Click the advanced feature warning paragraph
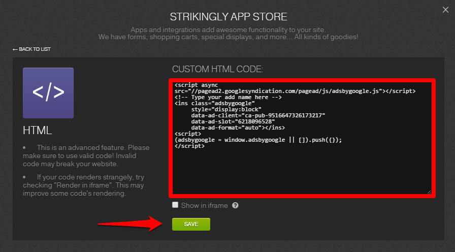Viewport: 455px width, 252px height. click(86, 155)
